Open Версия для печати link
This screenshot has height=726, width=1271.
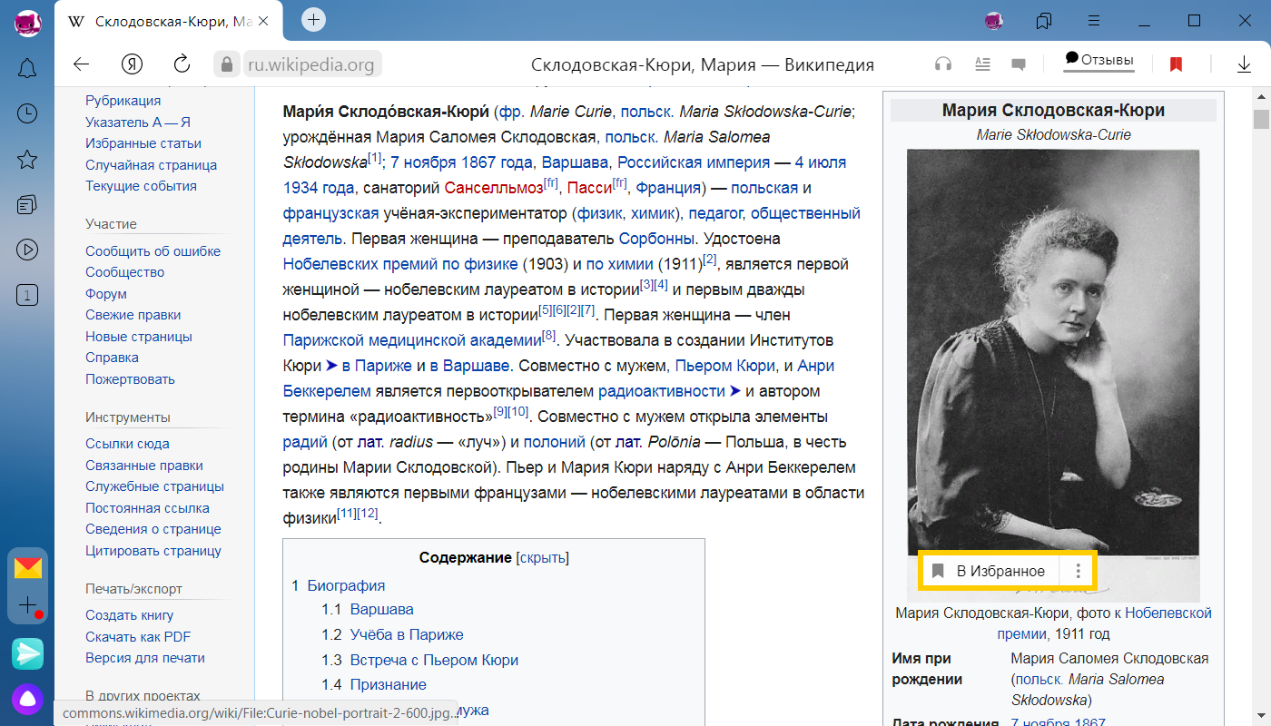pos(145,658)
